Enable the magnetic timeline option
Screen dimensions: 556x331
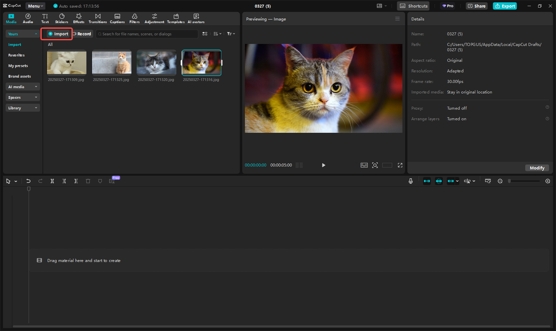[x=427, y=181]
